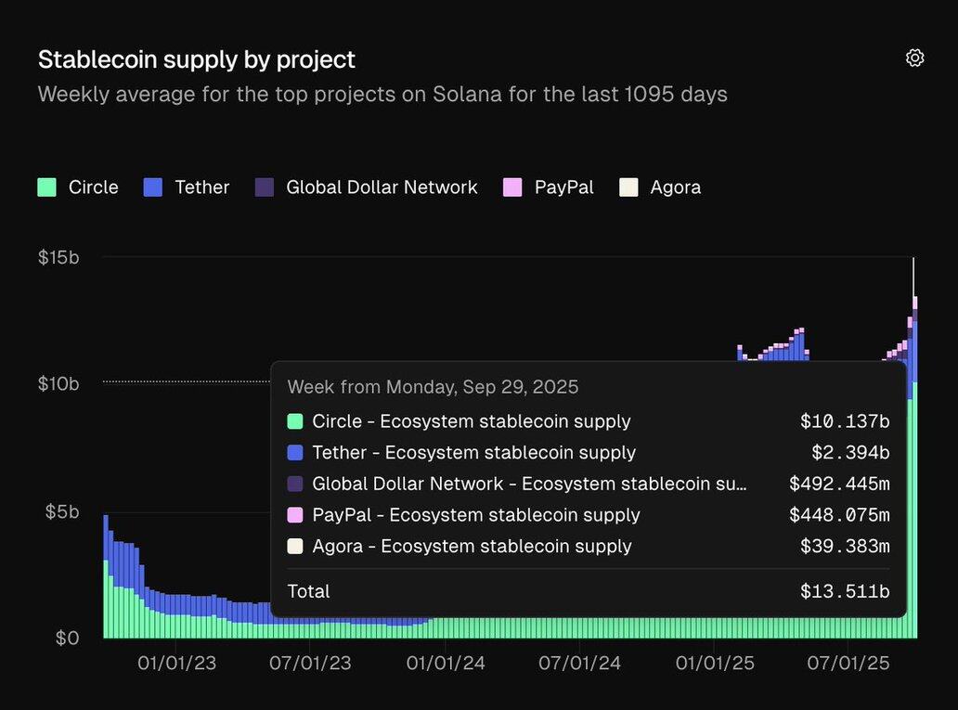Toggle the Circle series legend label
The image size is (958, 710).
[93, 187]
